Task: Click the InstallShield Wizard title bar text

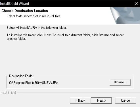Action: click(14, 4)
